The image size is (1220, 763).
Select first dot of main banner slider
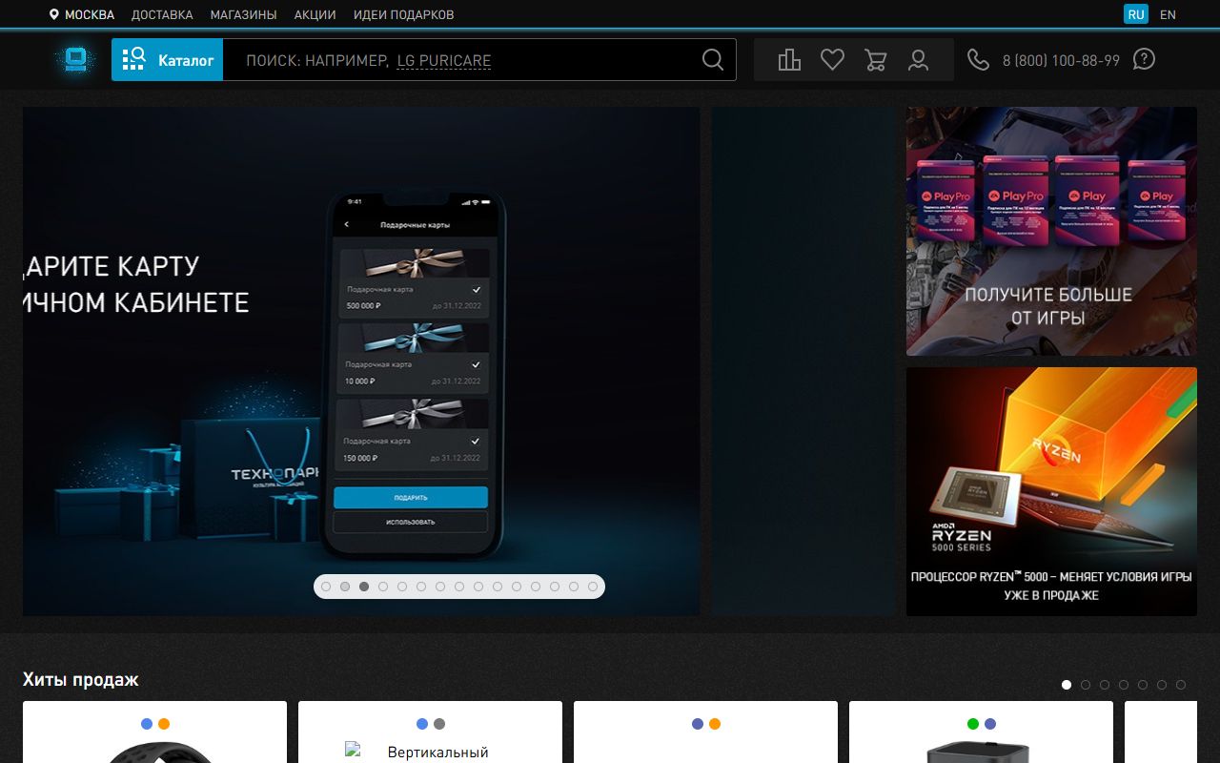326,587
